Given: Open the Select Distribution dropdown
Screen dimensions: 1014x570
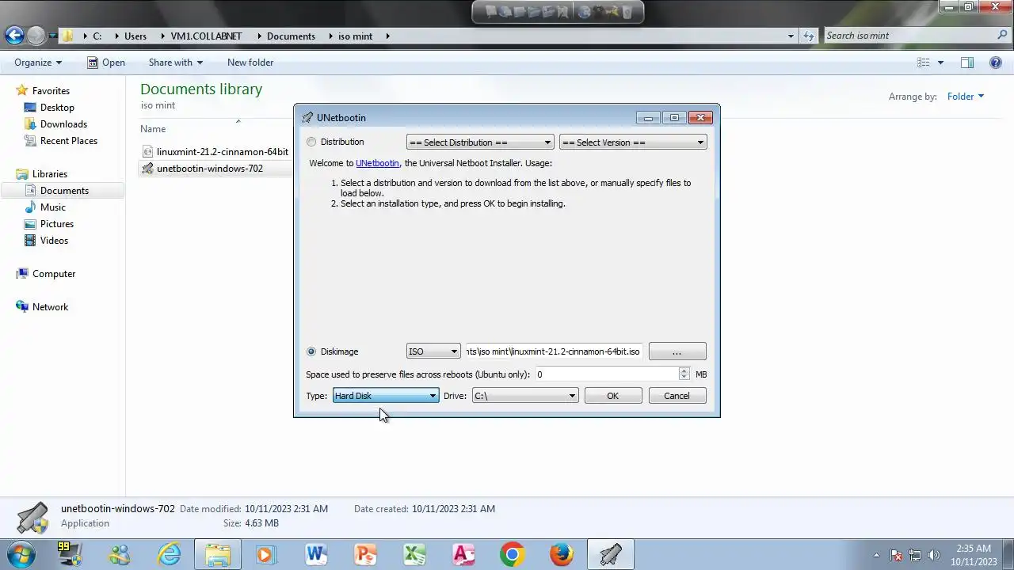Looking at the screenshot, I should [480, 142].
